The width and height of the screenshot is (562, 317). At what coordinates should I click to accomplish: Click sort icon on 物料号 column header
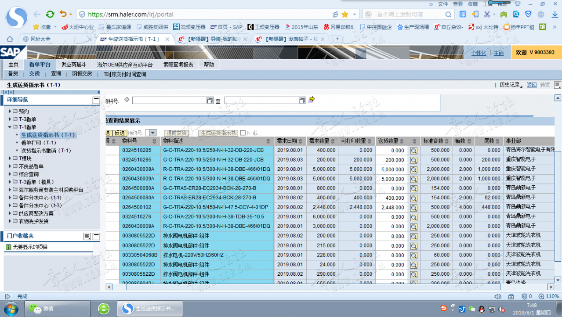click(x=154, y=141)
